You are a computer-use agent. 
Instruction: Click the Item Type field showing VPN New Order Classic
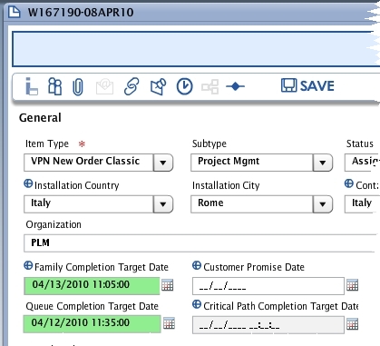coord(89,163)
